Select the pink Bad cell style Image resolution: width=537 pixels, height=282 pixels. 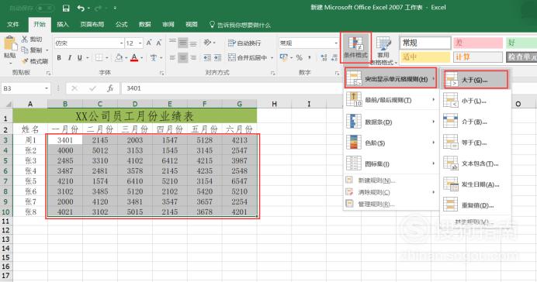478,43
